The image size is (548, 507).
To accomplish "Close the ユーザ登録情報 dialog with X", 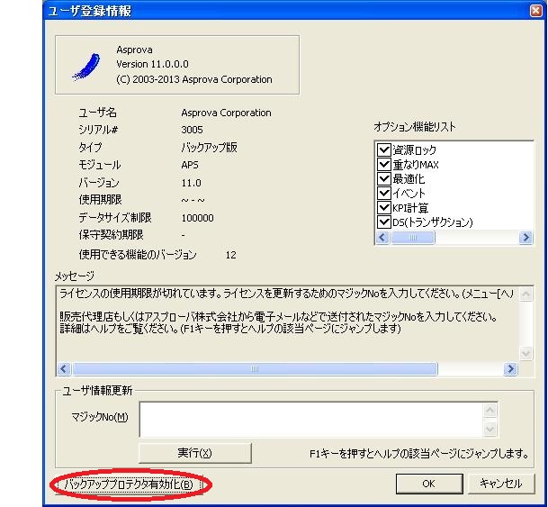I will [x=535, y=11].
